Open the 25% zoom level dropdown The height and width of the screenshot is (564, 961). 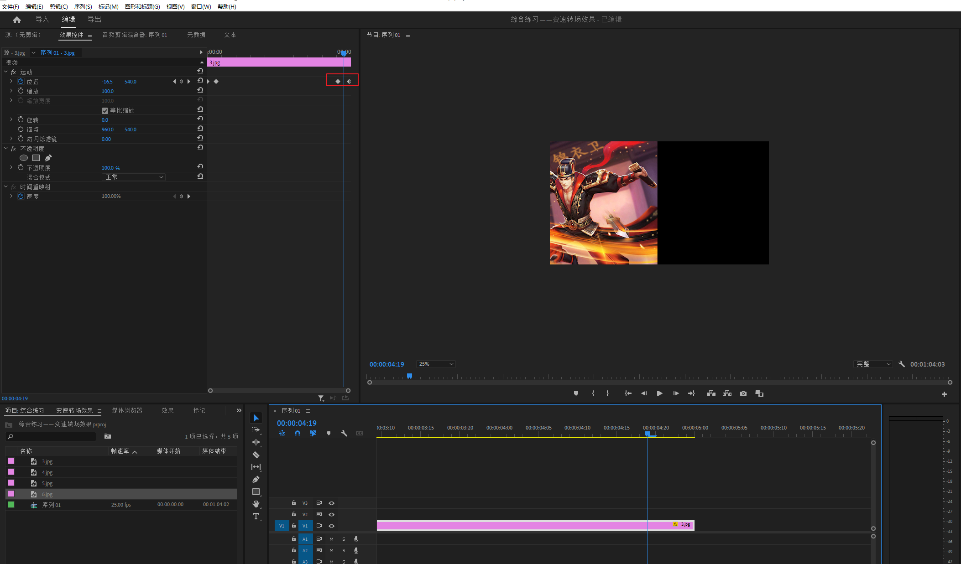coord(436,364)
